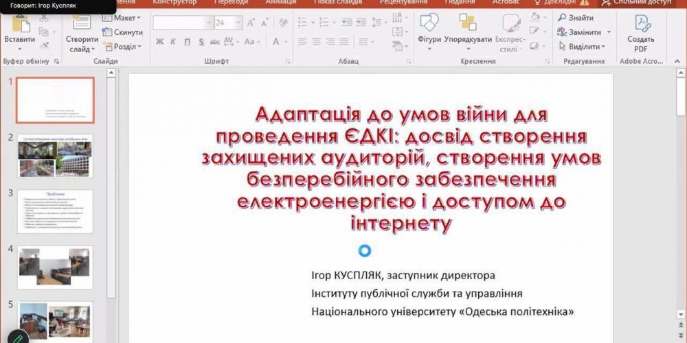Click the Decrease Font Size icon
687x343 pixels.
click(x=264, y=23)
